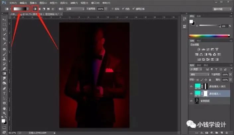Select the Pen tool

[4, 89]
